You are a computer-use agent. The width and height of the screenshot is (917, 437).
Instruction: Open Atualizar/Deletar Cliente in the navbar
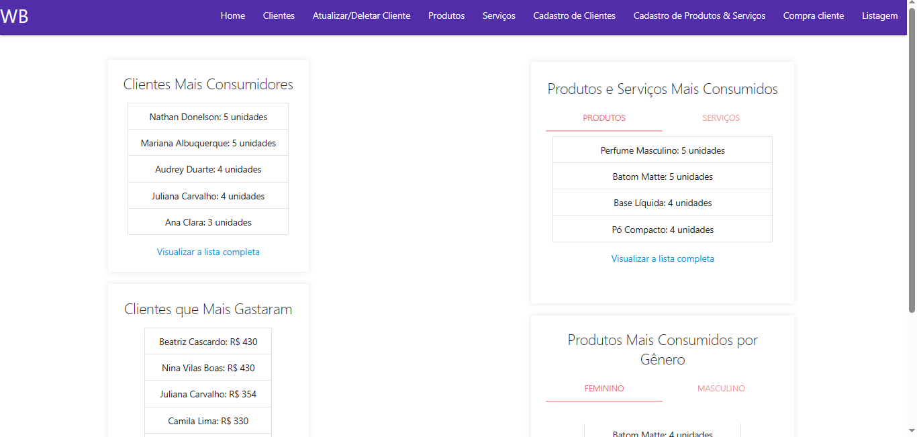point(361,16)
